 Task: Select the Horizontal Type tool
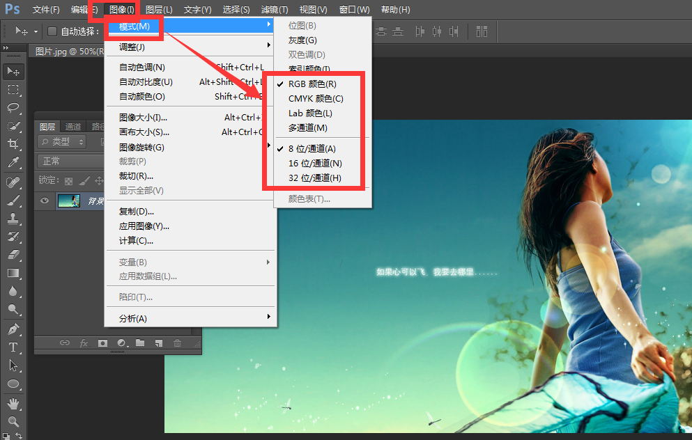(x=13, y=347)
